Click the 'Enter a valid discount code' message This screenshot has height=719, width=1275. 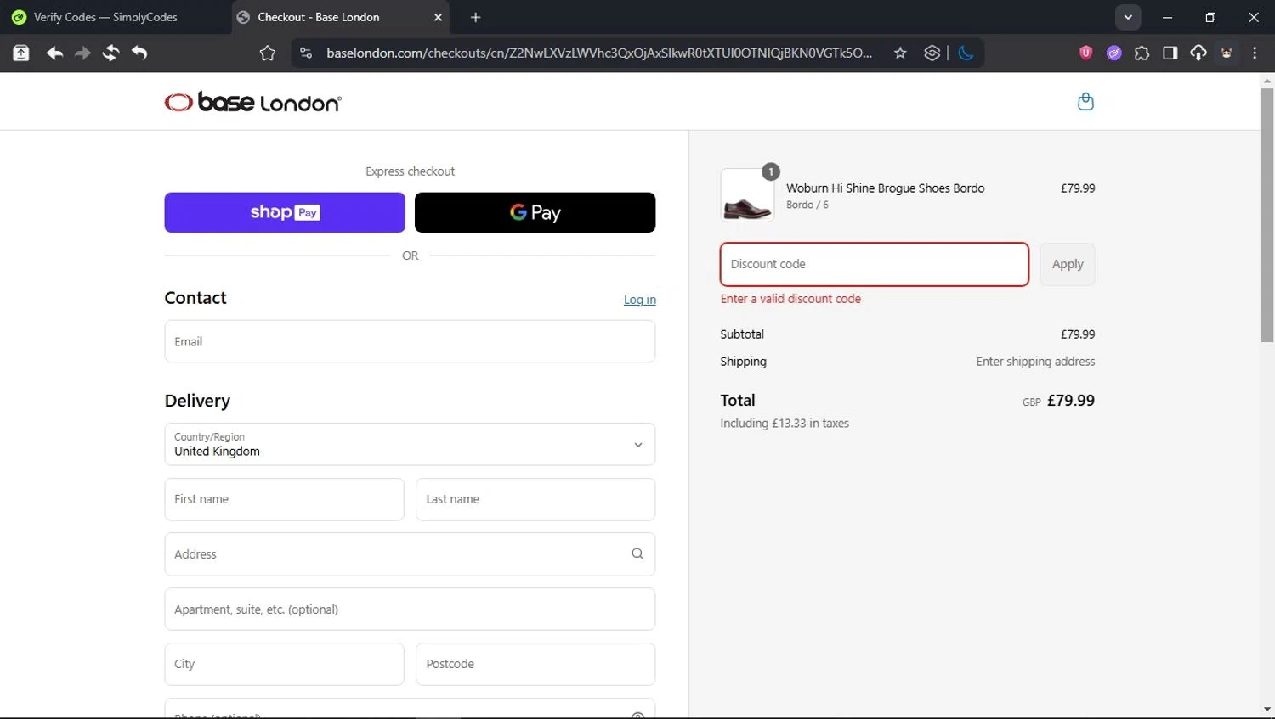tap(790, 299)
